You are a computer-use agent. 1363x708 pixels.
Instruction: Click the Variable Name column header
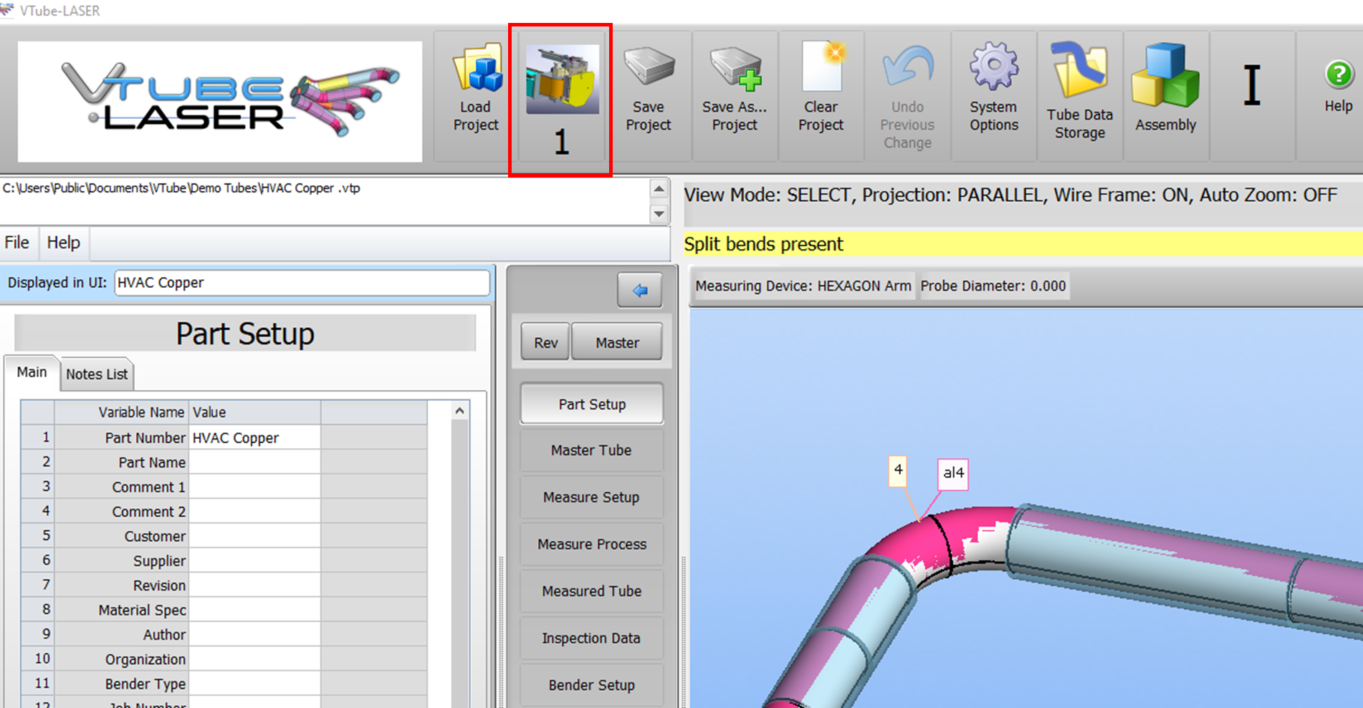tap(122, 412)
